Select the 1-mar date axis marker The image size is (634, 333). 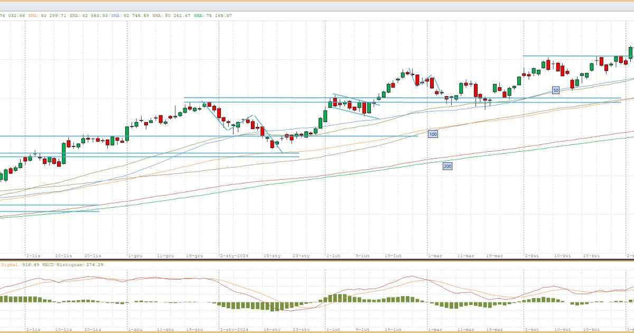coord(435,255)
